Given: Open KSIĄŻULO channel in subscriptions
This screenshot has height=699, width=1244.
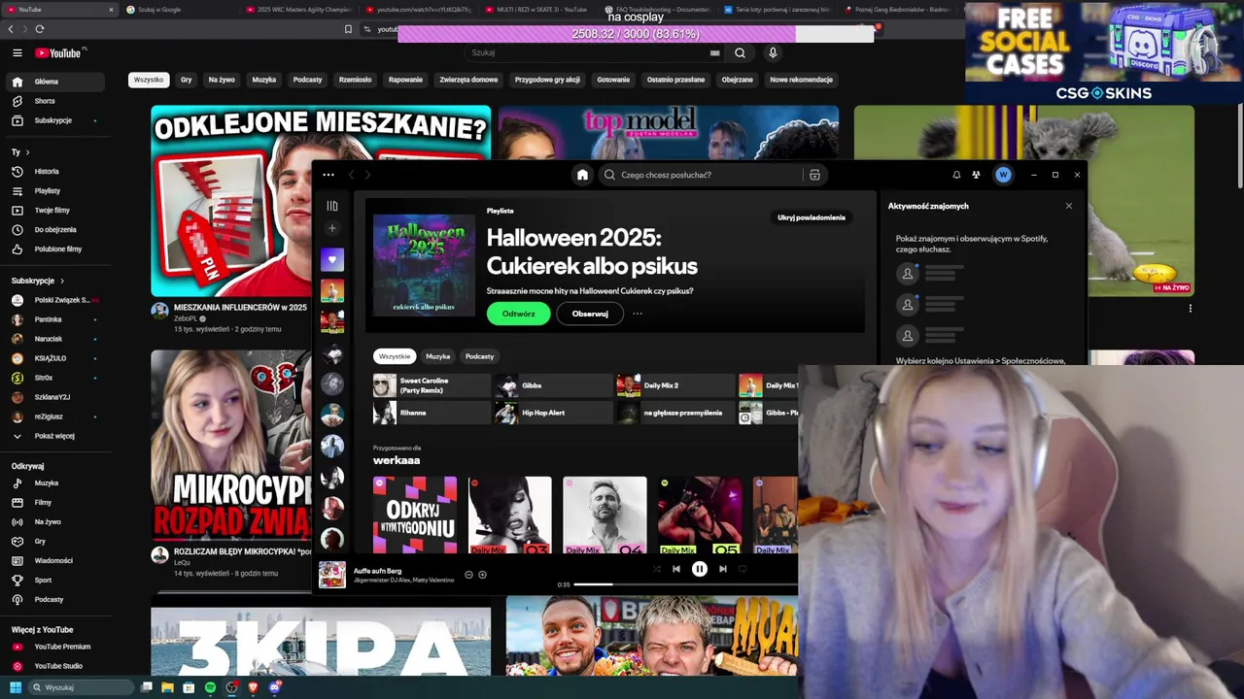Looking at the screenshot, I should tap(54, 358).
